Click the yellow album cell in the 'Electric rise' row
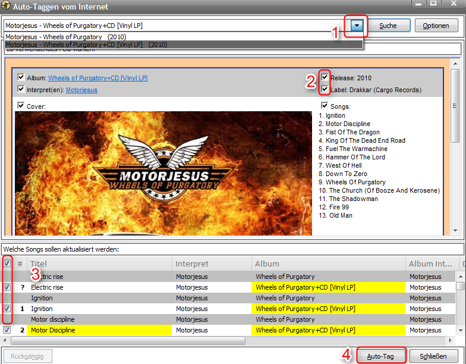This screenshot has width=466, height=364. tap(328, 287)
